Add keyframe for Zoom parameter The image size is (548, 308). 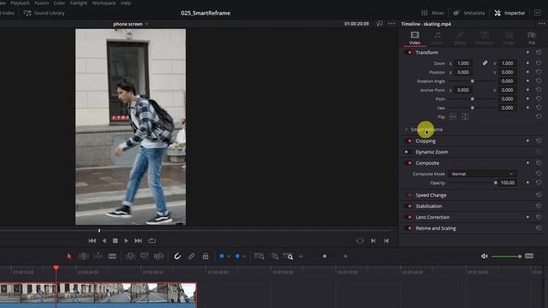click(x=527, y=63)
